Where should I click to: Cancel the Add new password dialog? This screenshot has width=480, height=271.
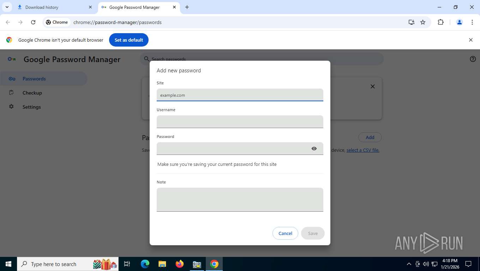point(285,233)
